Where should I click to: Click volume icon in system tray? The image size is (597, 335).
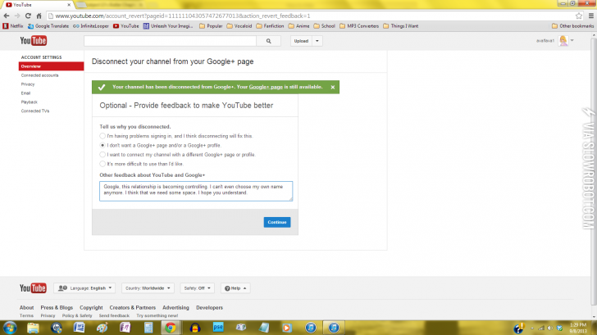550,328
